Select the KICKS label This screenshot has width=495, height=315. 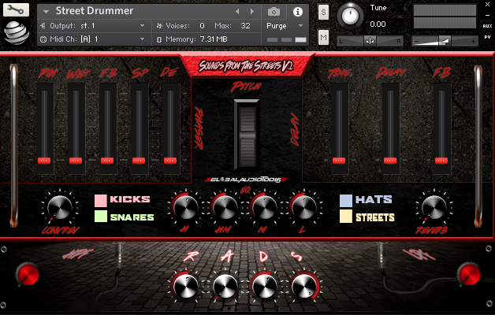[130, 199]
